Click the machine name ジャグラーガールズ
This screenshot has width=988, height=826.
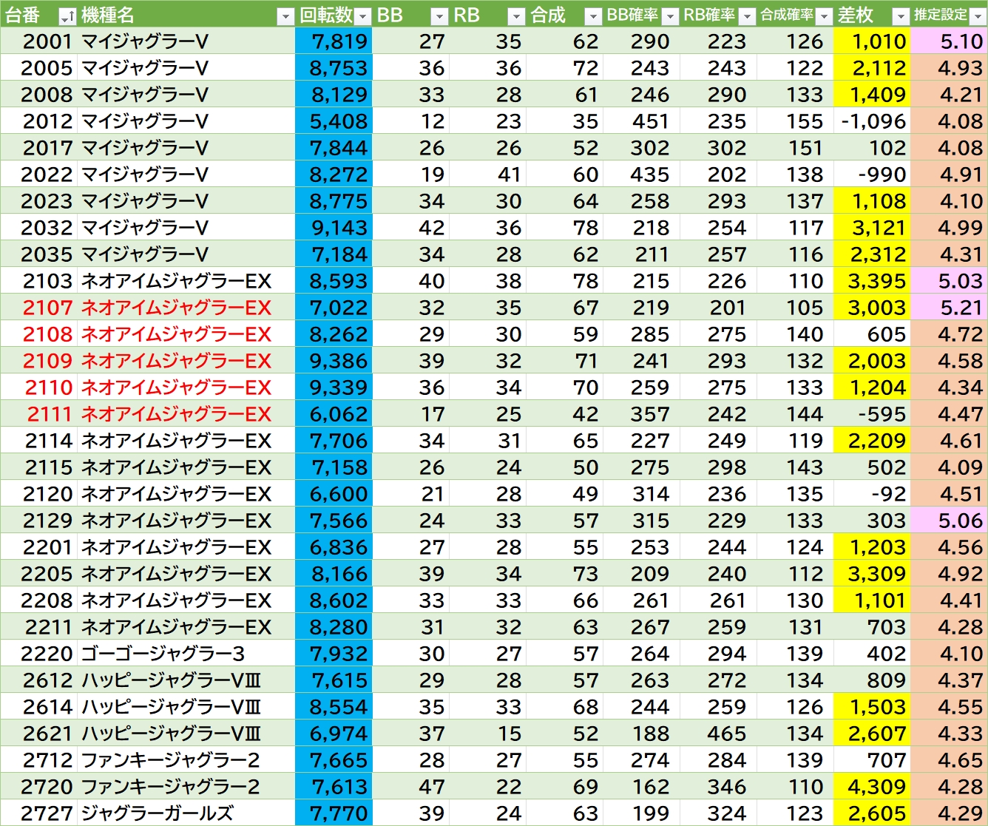pyautogui.click(x=158, y=813)
